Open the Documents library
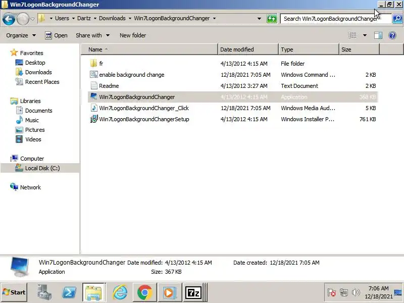The width and height of the screenshot is (404, 303). pos(34,111)
